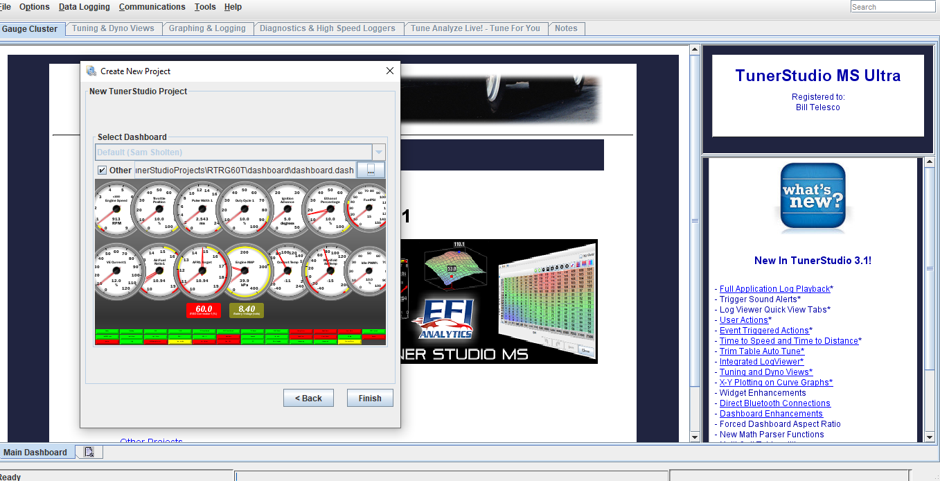Open the Tune Analyze Live! tab

pos(475,28)
